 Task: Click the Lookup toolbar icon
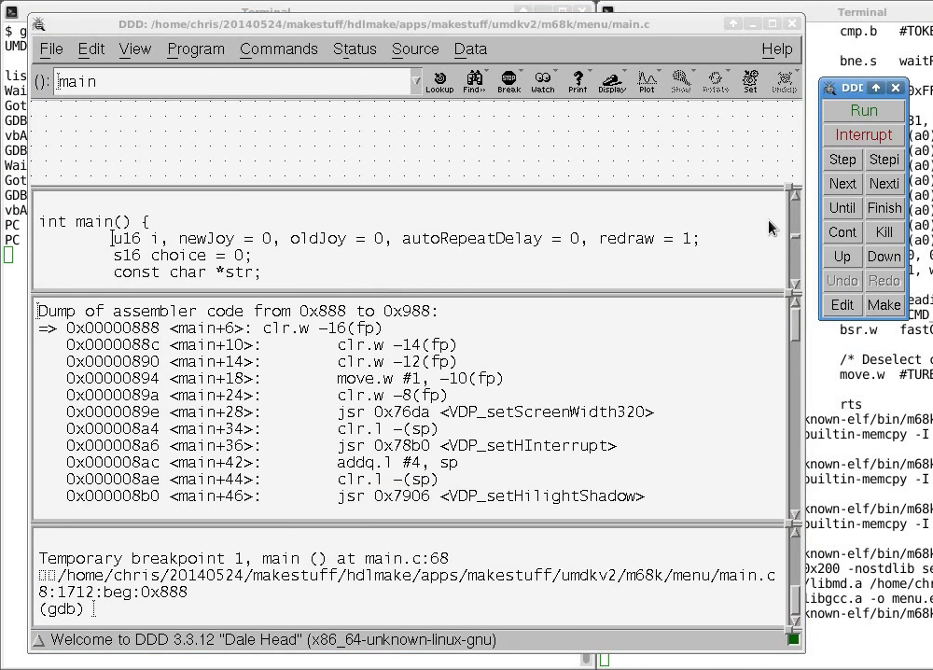[x=439, y=81]
